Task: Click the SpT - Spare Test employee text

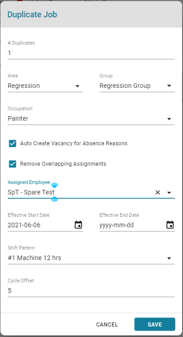Action: [31, 192]
